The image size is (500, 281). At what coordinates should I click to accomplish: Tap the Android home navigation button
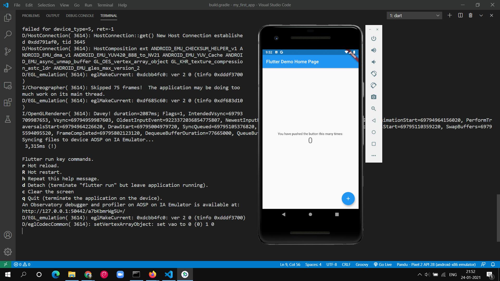[310, 214]
